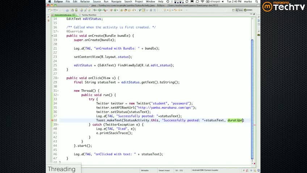Click the red overview ruler error marker

(255, 125)
